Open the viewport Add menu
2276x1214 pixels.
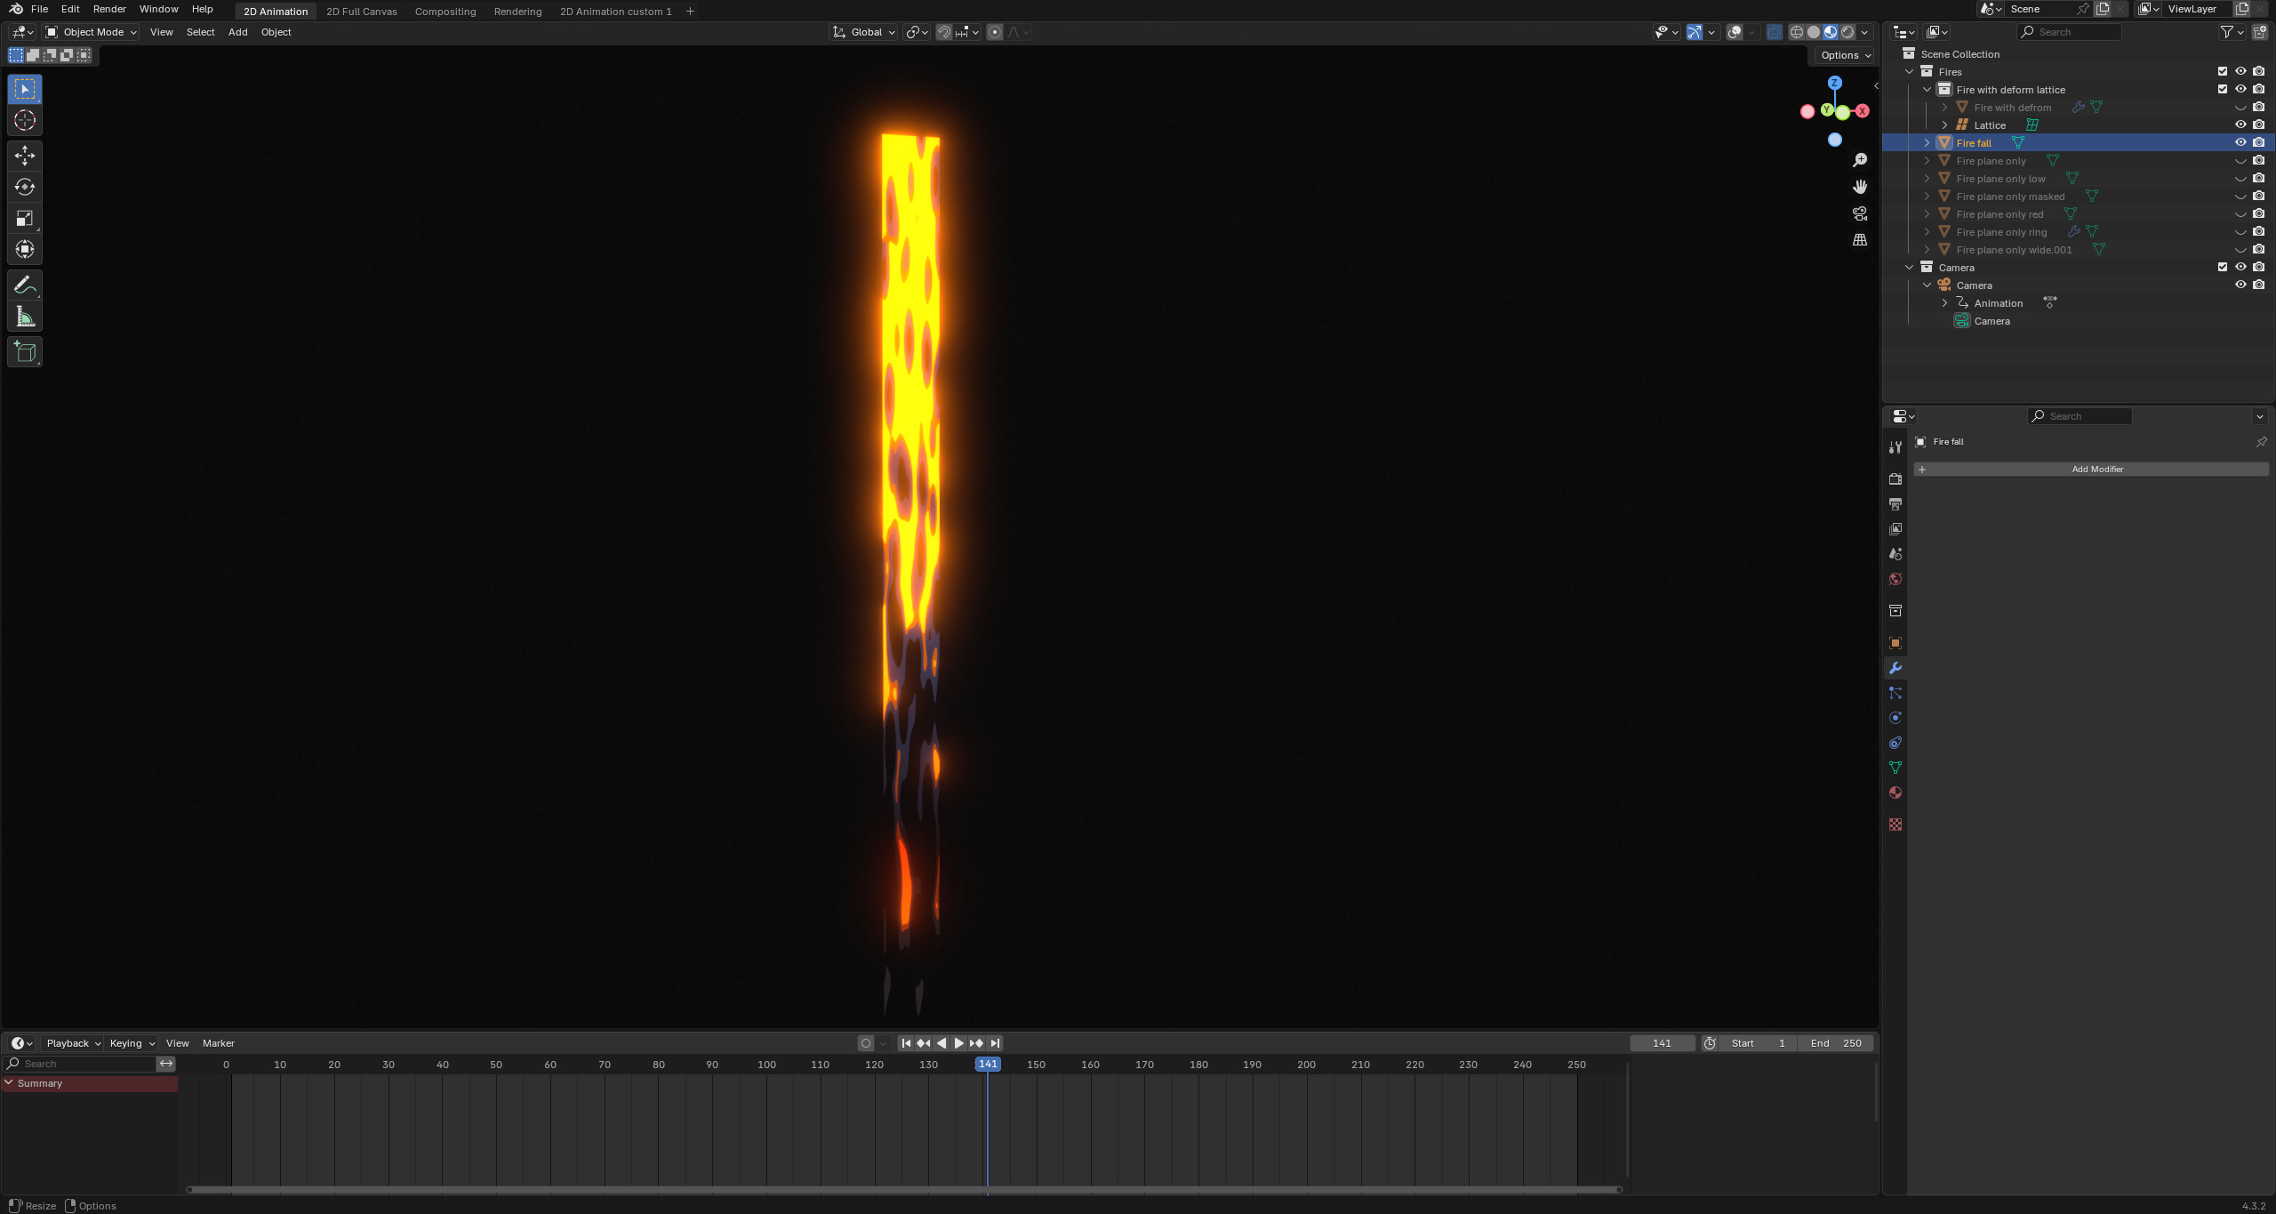click(x=237, y=32)
